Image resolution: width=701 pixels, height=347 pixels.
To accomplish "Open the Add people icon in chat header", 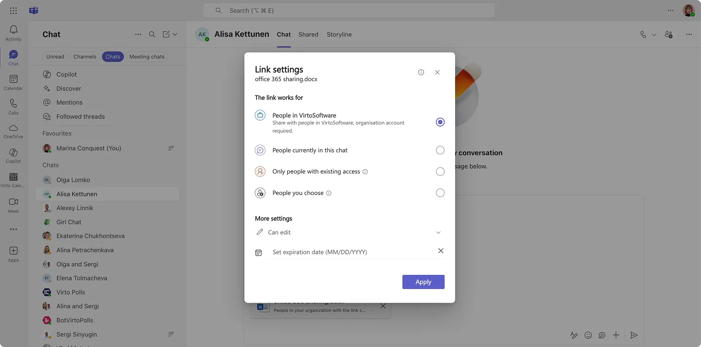I will pyautogui.click(x=668, y=34).
